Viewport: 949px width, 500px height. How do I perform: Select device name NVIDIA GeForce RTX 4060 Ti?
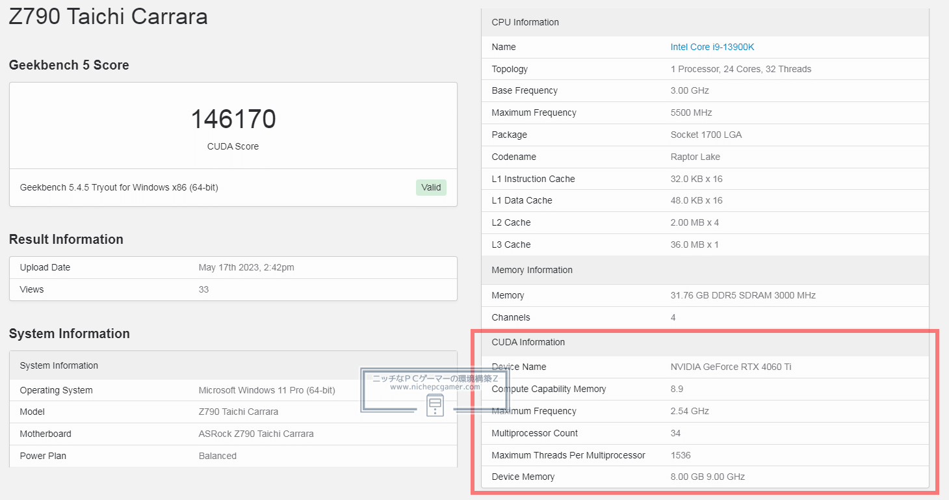pos(731,367)
